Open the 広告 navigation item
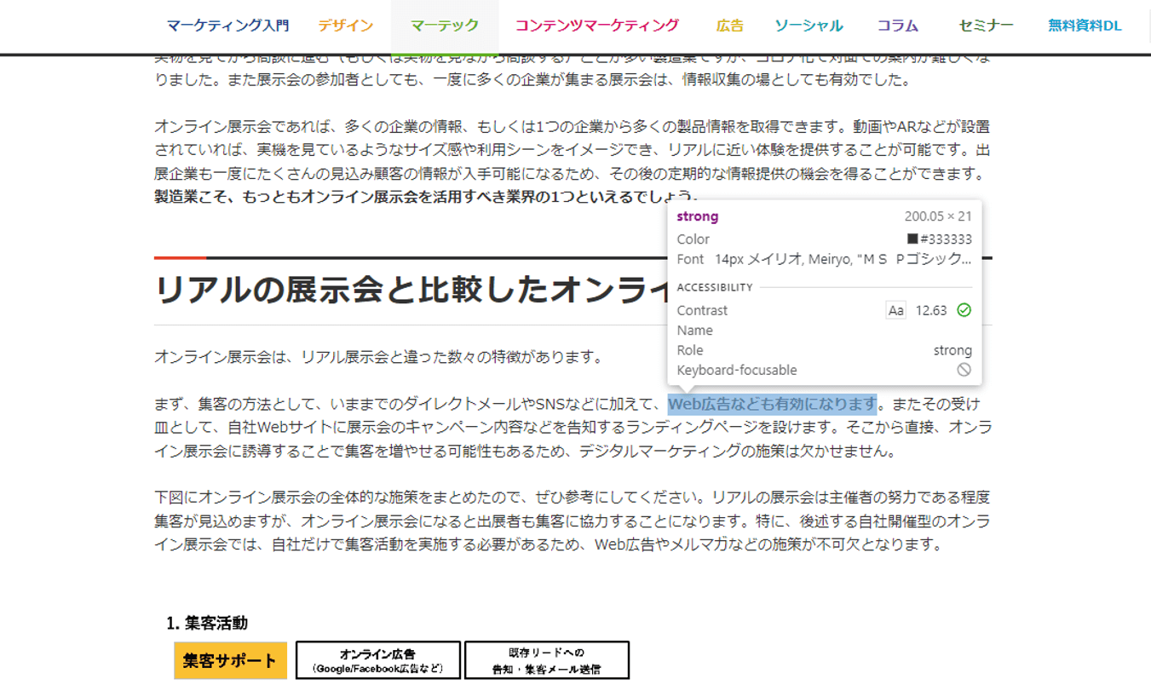The height and width of the screenshot is (685, 1151). tap(729, 26)
